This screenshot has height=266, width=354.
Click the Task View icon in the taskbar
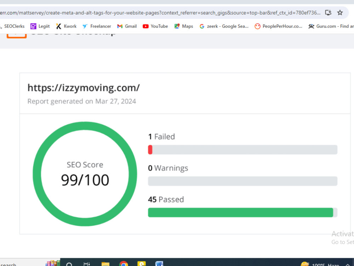click(x=87, y=264)
